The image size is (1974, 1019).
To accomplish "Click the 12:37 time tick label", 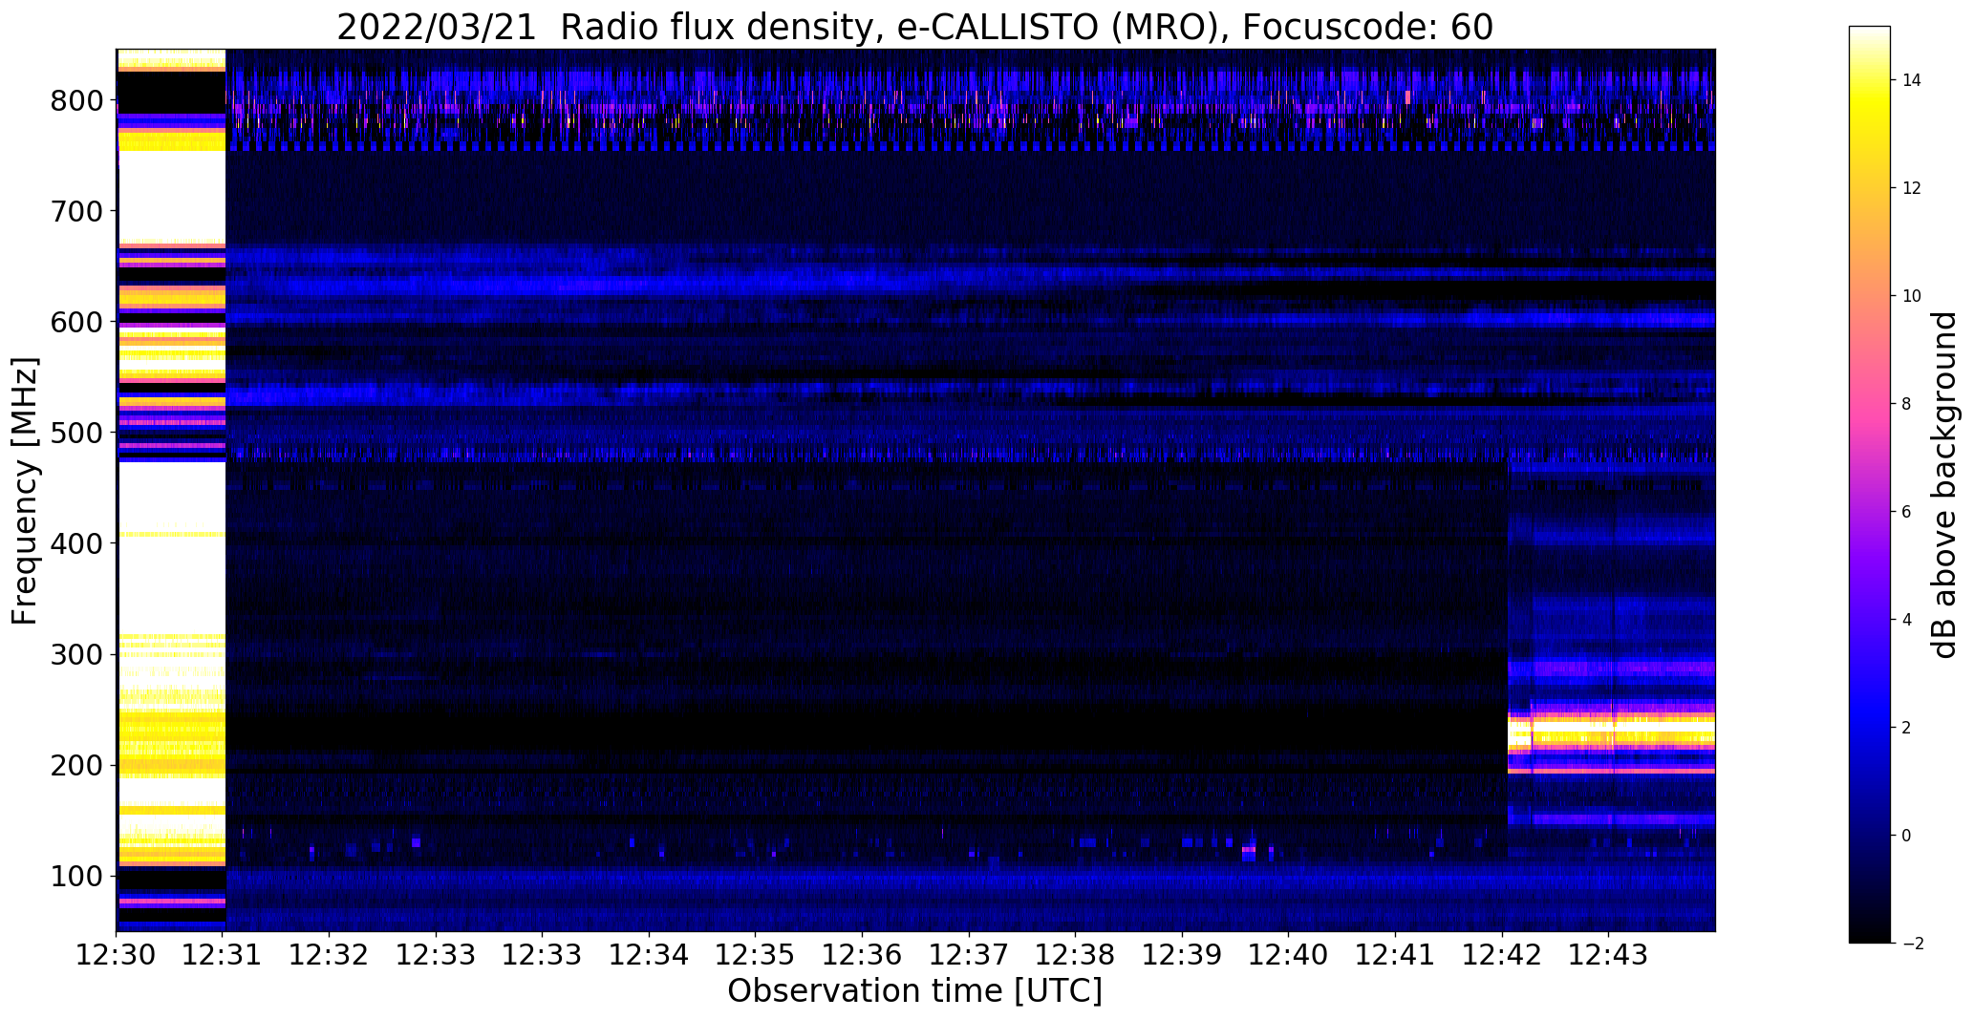I will [969, 956].
